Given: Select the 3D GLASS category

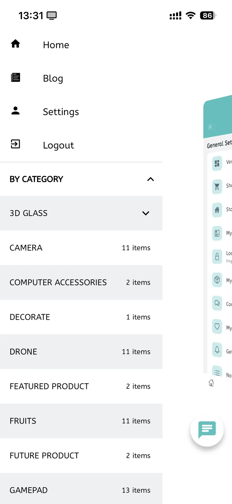Looking at the screenshot, I should [81, 213].
